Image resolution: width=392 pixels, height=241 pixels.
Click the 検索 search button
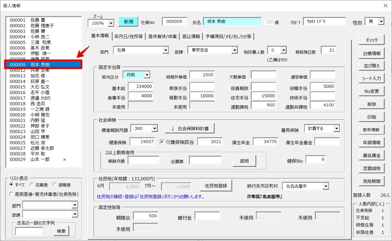click(61, 231)
